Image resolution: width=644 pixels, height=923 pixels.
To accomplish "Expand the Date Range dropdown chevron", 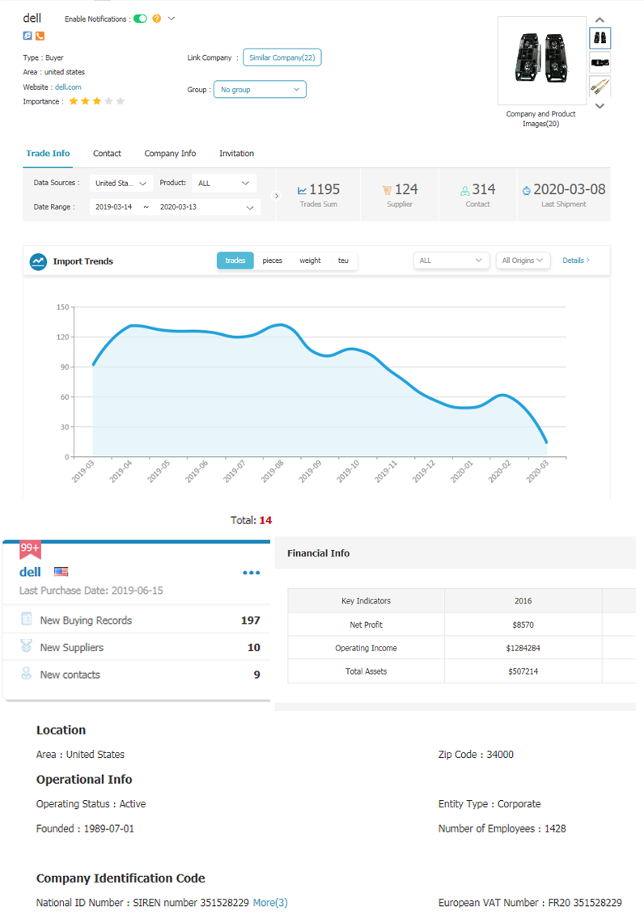I will pos(250,208).
